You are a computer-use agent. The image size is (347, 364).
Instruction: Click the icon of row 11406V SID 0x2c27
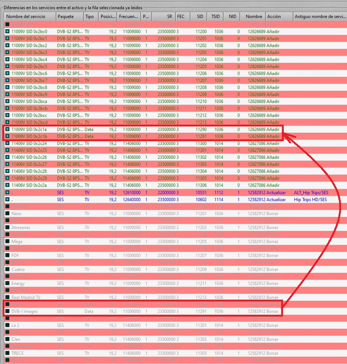tap(7, 164)
